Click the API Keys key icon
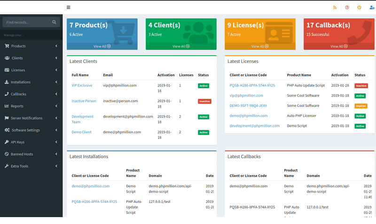 (x=7, y=142)
